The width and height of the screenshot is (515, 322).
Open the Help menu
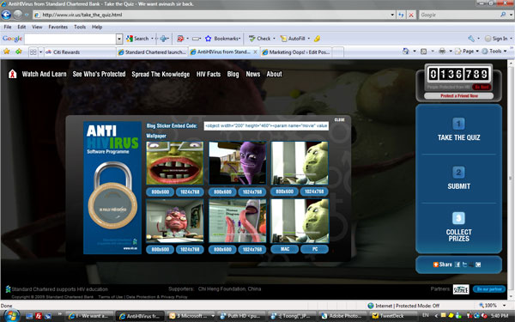coord(97,27)
